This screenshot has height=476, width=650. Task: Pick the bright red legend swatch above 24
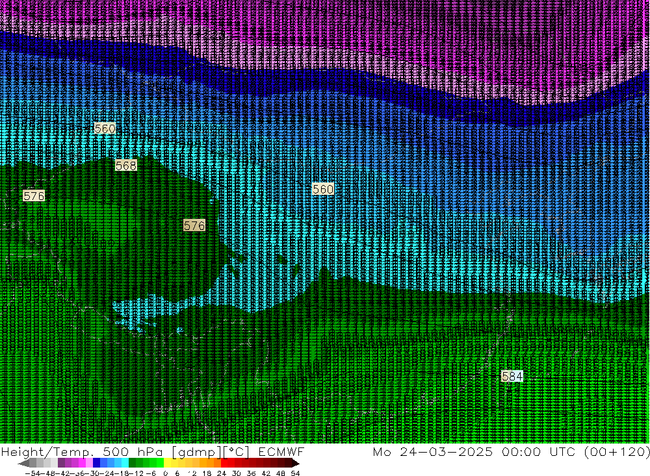pyautogui.click(x=224, y=463)
